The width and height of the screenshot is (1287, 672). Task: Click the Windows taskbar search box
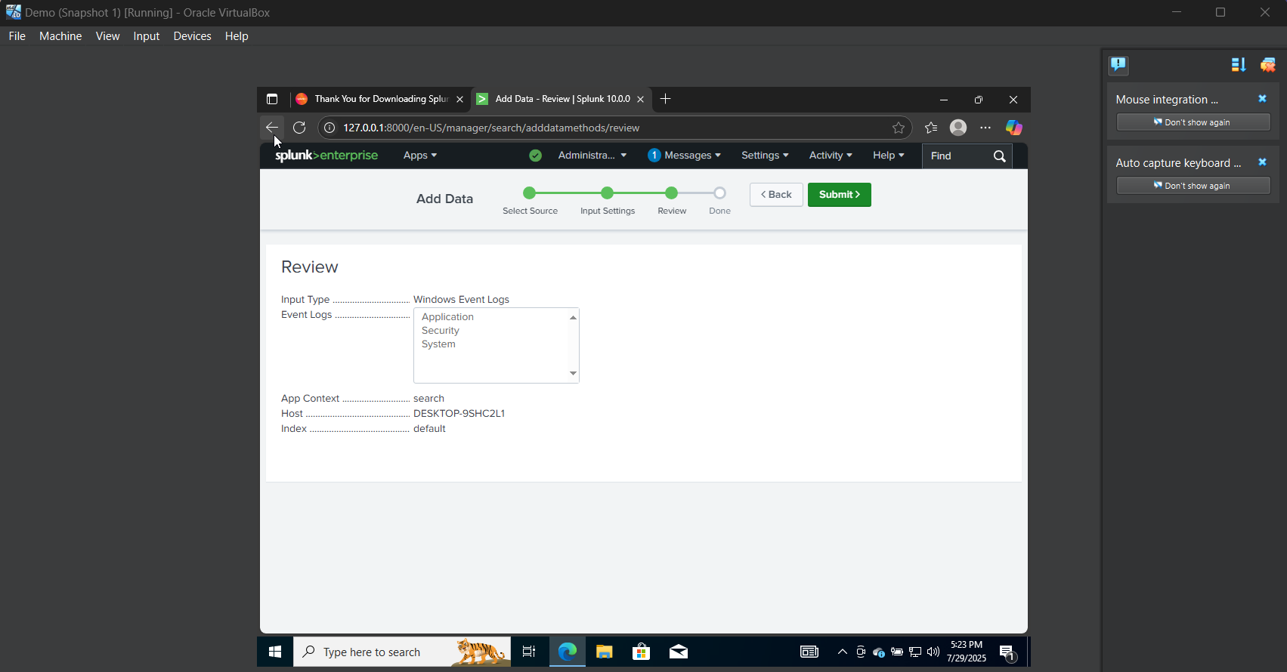point(402,652)
